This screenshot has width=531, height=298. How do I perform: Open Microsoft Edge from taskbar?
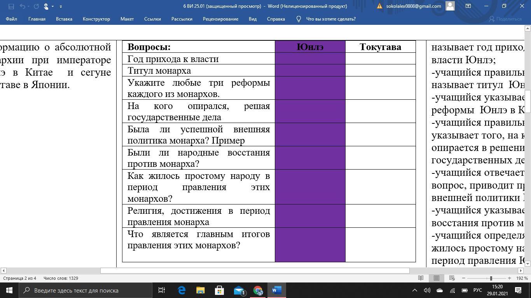(182, 290)
